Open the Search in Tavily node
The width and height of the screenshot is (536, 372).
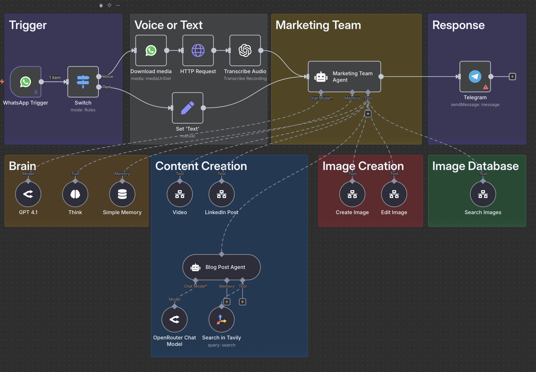click(x=221, y=320)
